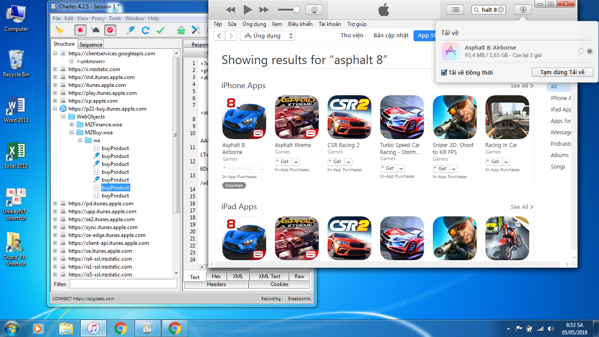Select the Podcasts filter in iTunes sidebar
The height and width of the screenshot is (337, 599).
point(561,144)
